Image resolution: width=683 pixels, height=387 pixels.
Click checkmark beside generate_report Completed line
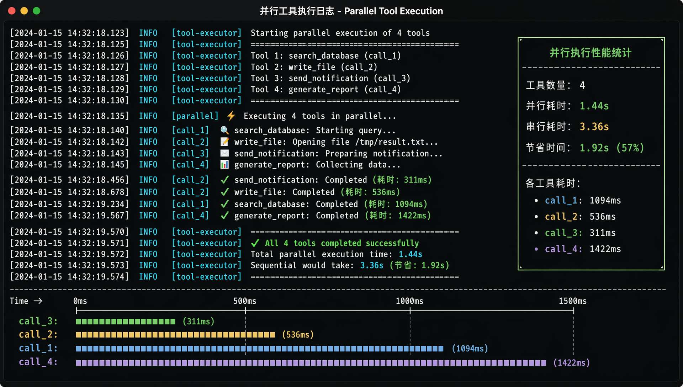(x=224, y=216)
